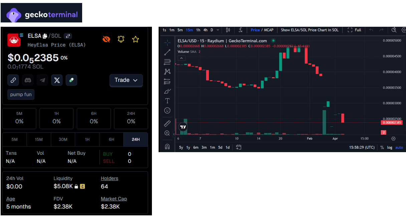Image resolution: width=406 pixels, height=216 pixels.
Task: Select the brush drawing tool
Action: tap(167, 91)
